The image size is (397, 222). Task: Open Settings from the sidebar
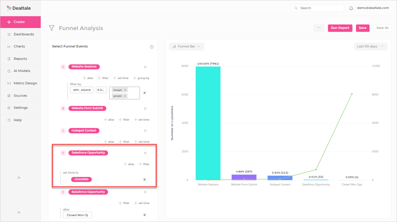pos(20,108)
